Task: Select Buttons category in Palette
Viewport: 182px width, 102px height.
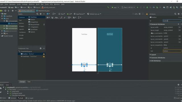Action: pos(22,23)
